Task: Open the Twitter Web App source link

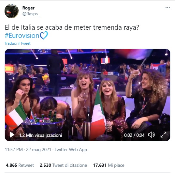Action: 71,149
